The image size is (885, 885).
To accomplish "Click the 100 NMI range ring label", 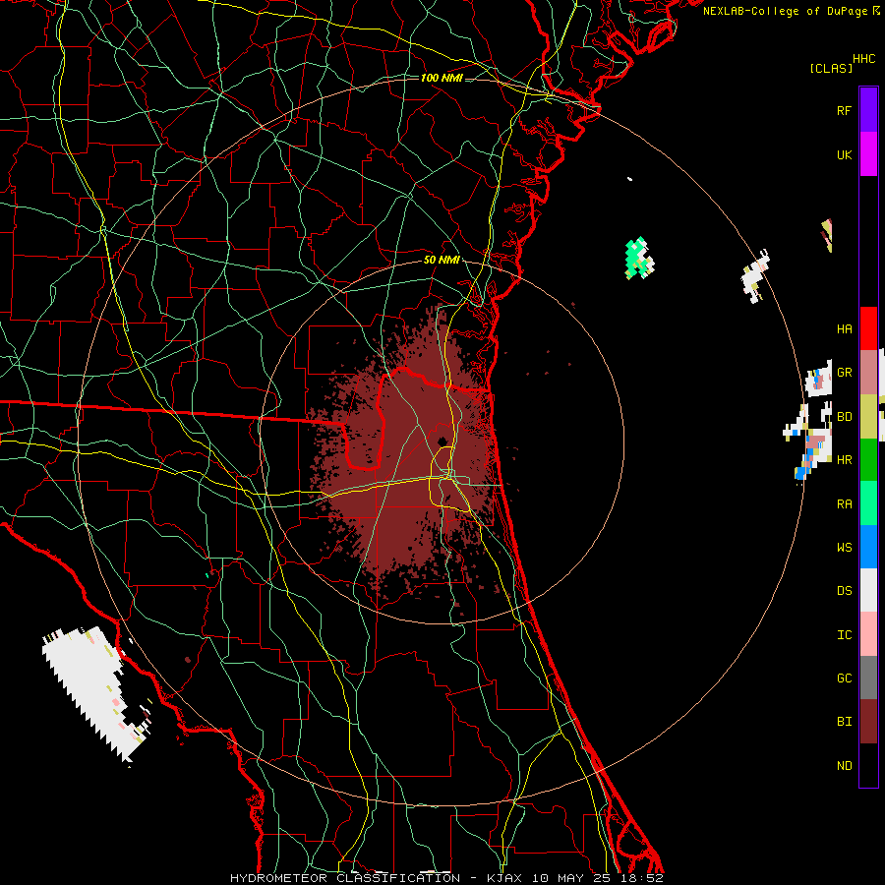I will [x=442, y=78].
